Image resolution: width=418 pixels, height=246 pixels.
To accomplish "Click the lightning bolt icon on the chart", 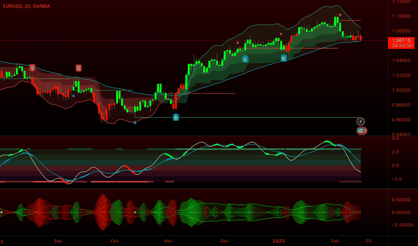I will tap(361, 122).
